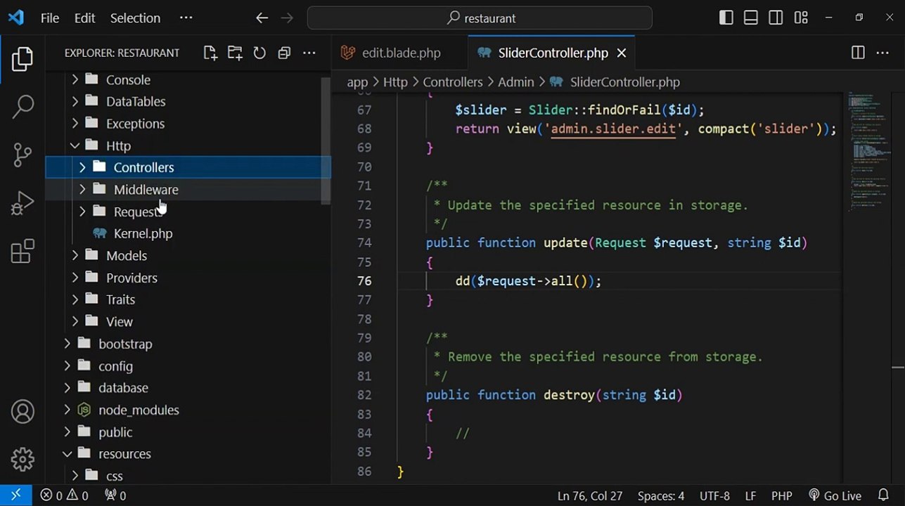Viewport: 905px width, 506px height.
Task: Open Explorer views and more actions menu
Action: (309, 53)
